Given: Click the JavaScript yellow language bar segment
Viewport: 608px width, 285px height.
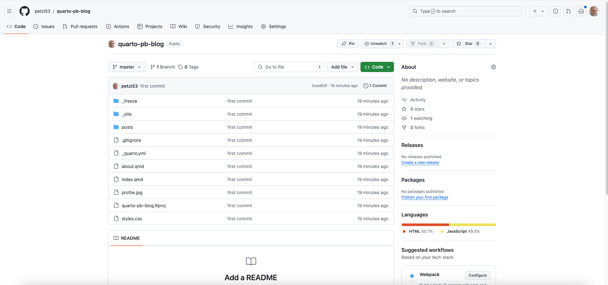Looking at the screenshot, I should (x=473, y=225).
